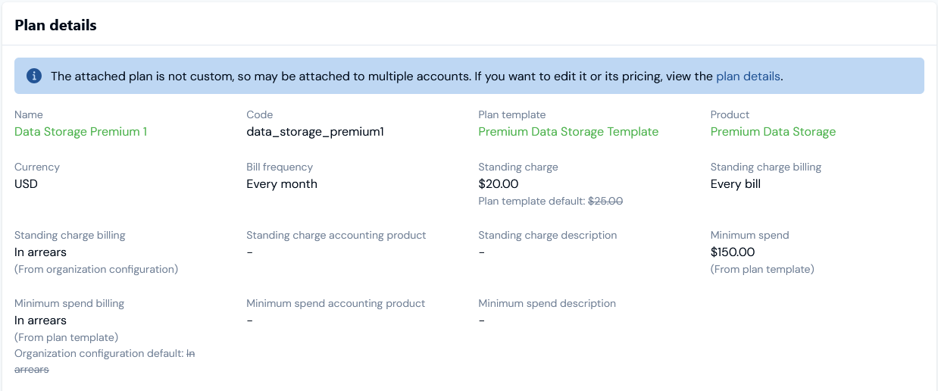Click the $150.00 minimum spend amount
This screenshot has width=938, height=391.
pyautogui.click(x=733, y=252)
